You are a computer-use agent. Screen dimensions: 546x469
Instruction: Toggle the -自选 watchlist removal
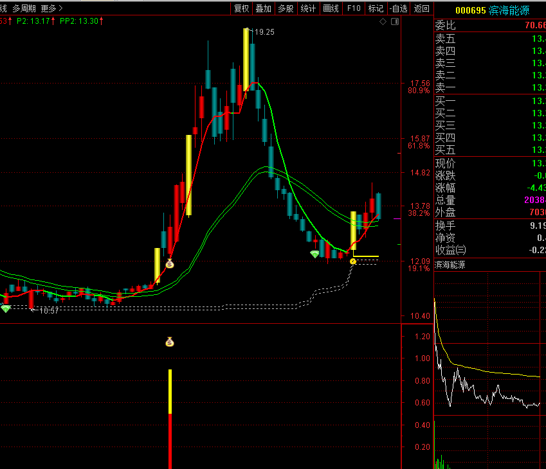(x=399, y=8)
